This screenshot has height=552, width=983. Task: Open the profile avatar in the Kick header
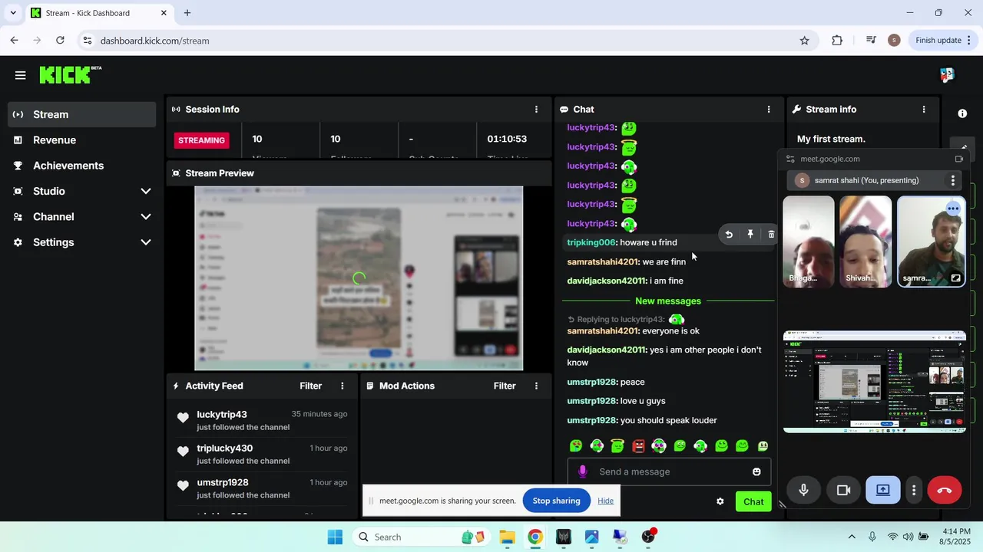tap(947, 74)
